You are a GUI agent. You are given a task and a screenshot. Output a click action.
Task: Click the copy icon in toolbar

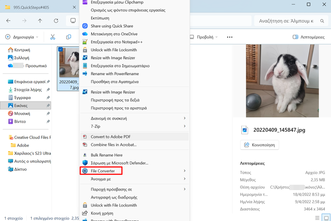(x=68, y=37)
